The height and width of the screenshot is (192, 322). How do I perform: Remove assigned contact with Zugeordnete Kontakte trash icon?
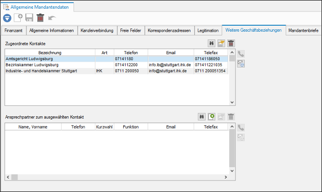click(x=231, y=43)
